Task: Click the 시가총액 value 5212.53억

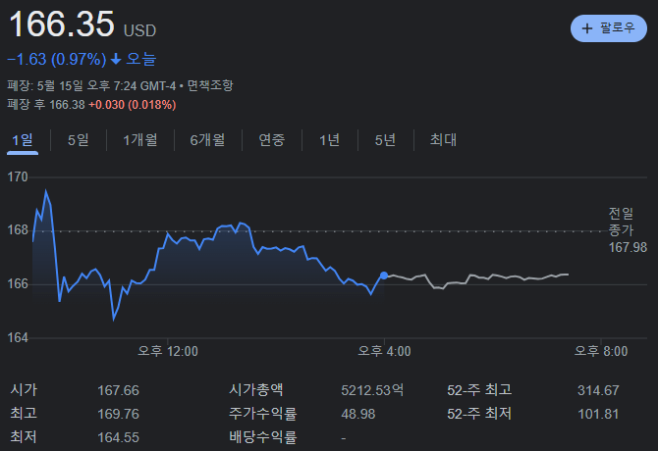Action: click(372, 390)
